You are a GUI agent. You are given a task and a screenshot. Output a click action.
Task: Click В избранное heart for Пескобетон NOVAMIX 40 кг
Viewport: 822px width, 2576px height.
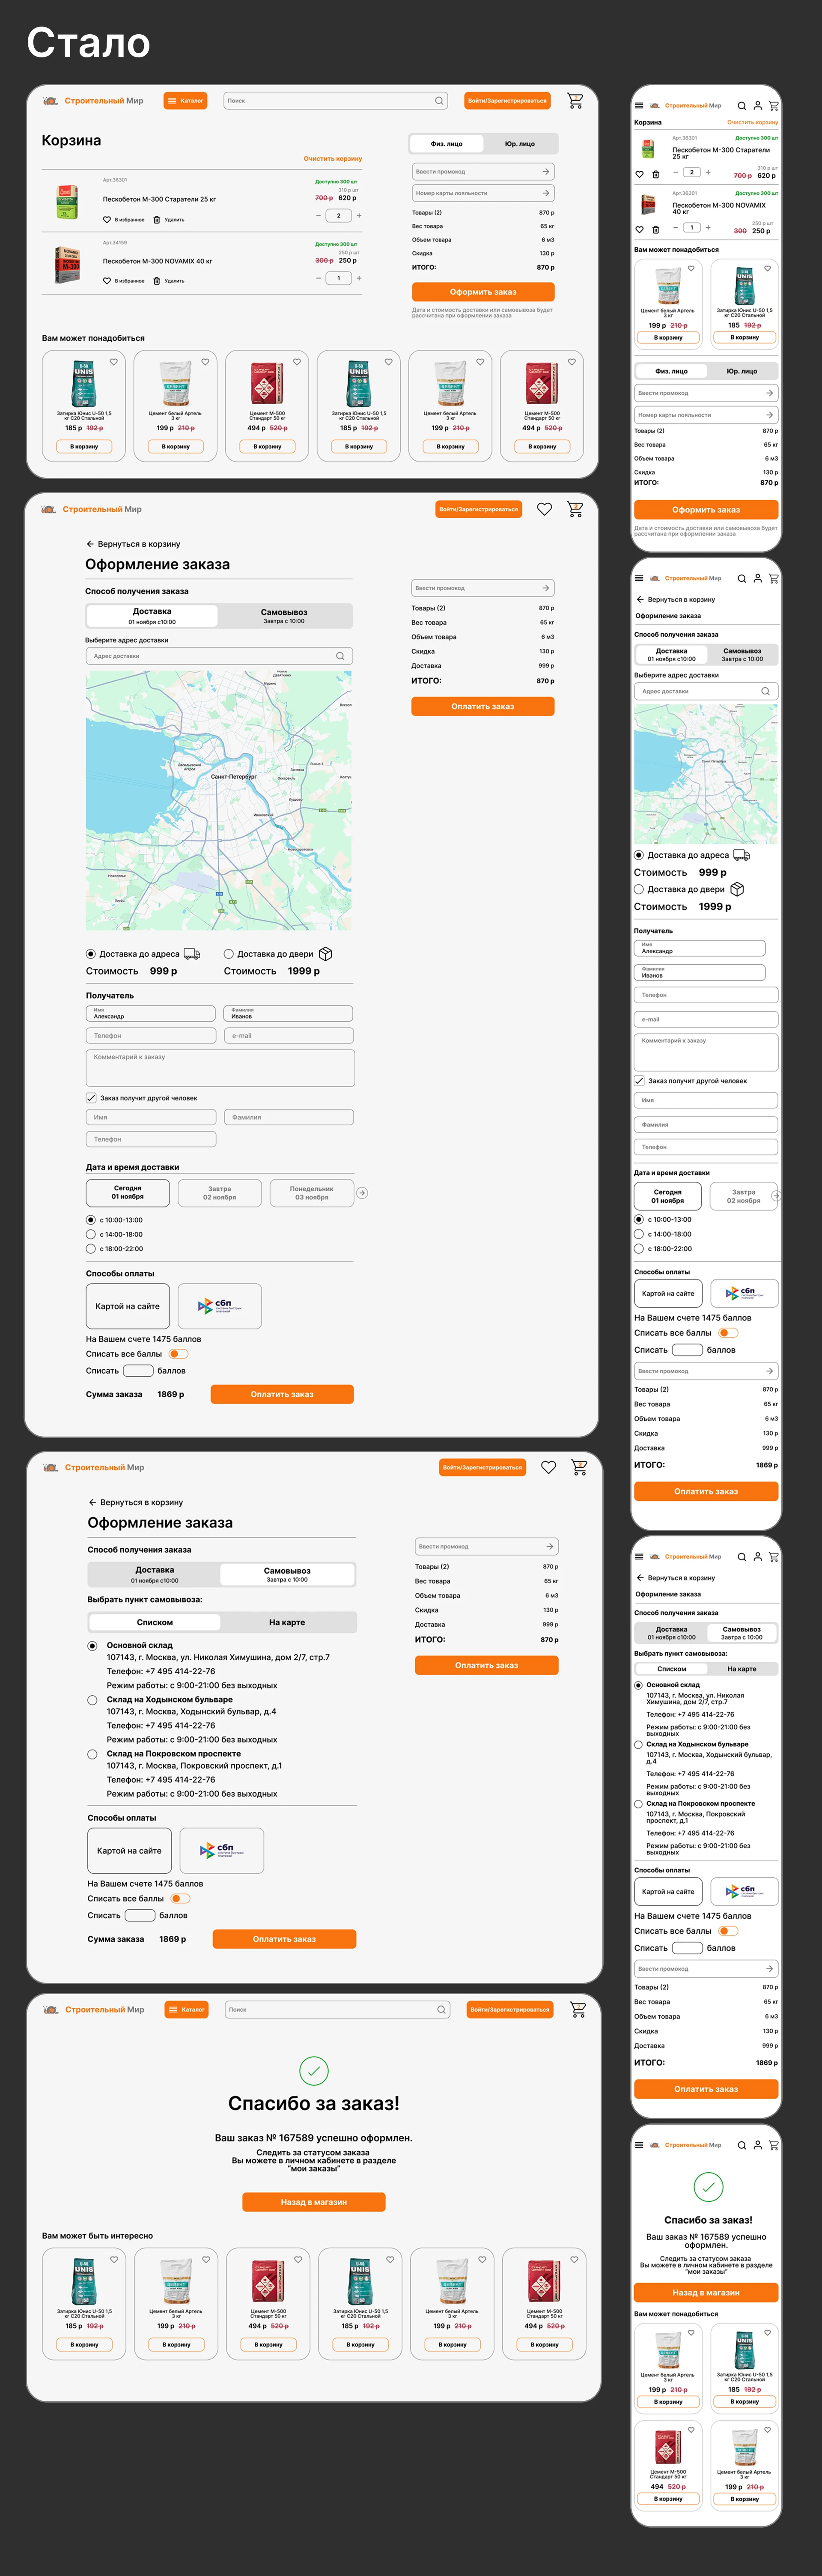click(107, 281)
